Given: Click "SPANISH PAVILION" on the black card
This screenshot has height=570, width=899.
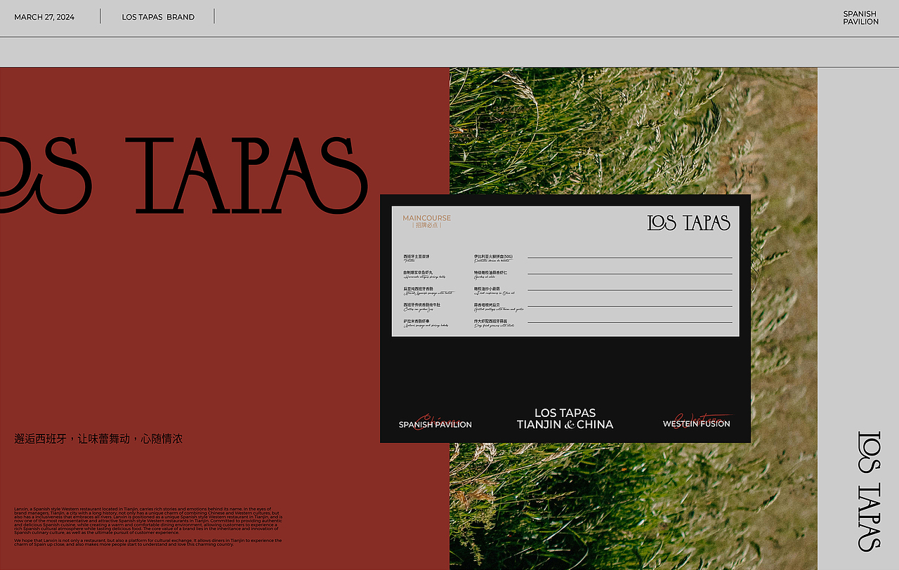Looking at the screenshot, I should point(435,424).
